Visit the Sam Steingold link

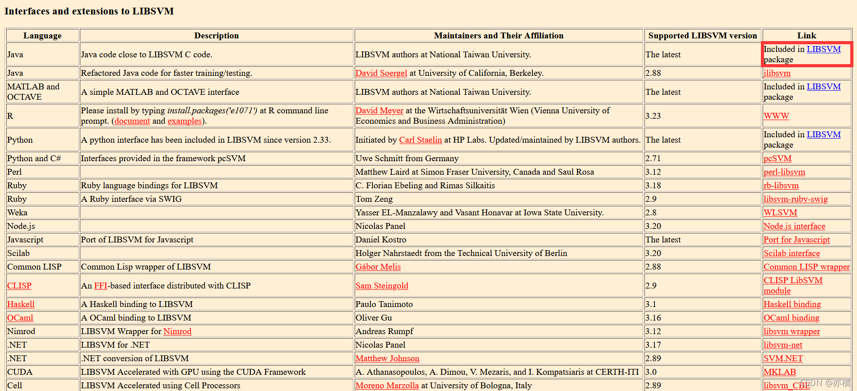point(382,286)
